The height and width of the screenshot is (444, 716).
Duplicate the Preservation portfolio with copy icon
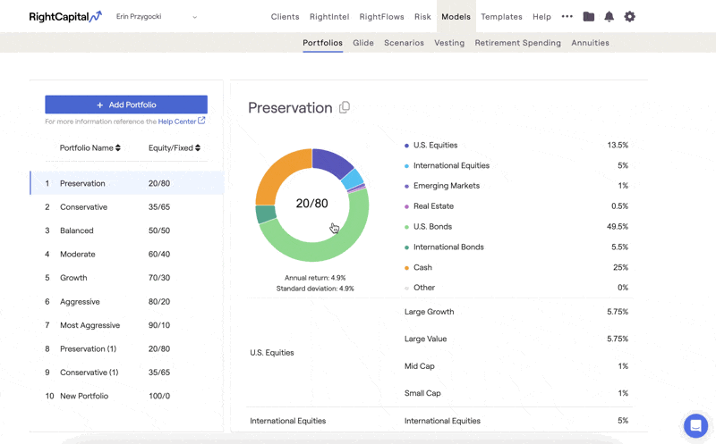tap(345, 108)
